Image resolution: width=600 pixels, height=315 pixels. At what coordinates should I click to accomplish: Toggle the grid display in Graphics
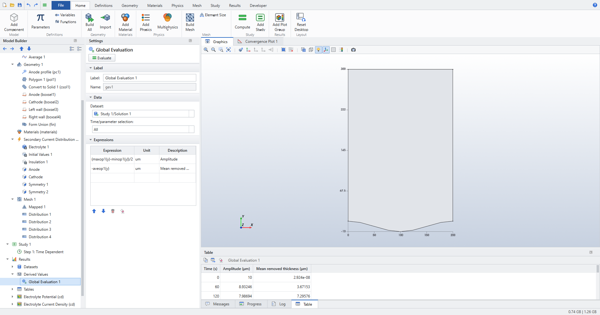pos(333,50)
